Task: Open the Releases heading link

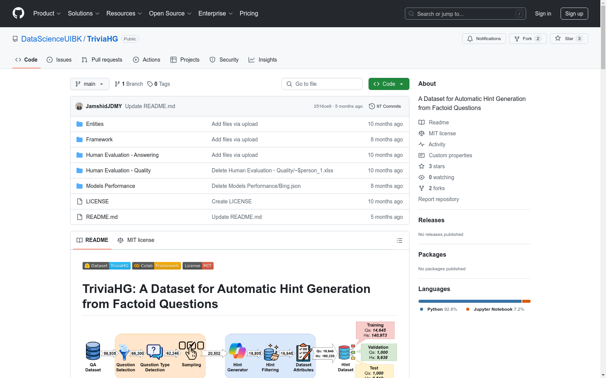Action: [x=431, y=220]
